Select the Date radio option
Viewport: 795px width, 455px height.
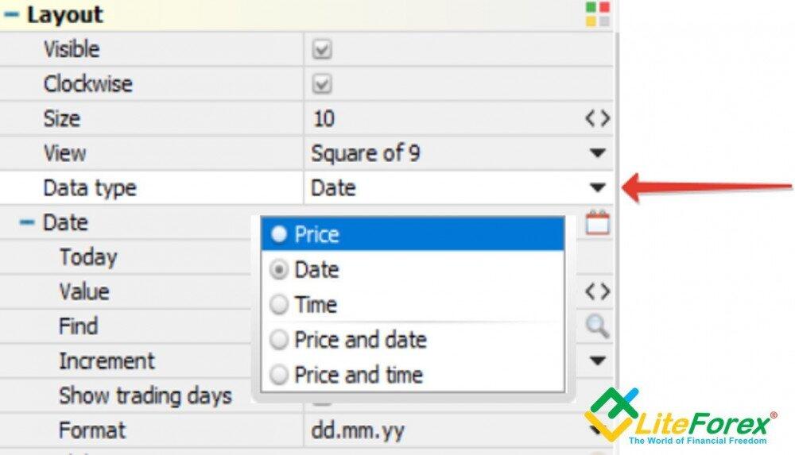point(279,270)
